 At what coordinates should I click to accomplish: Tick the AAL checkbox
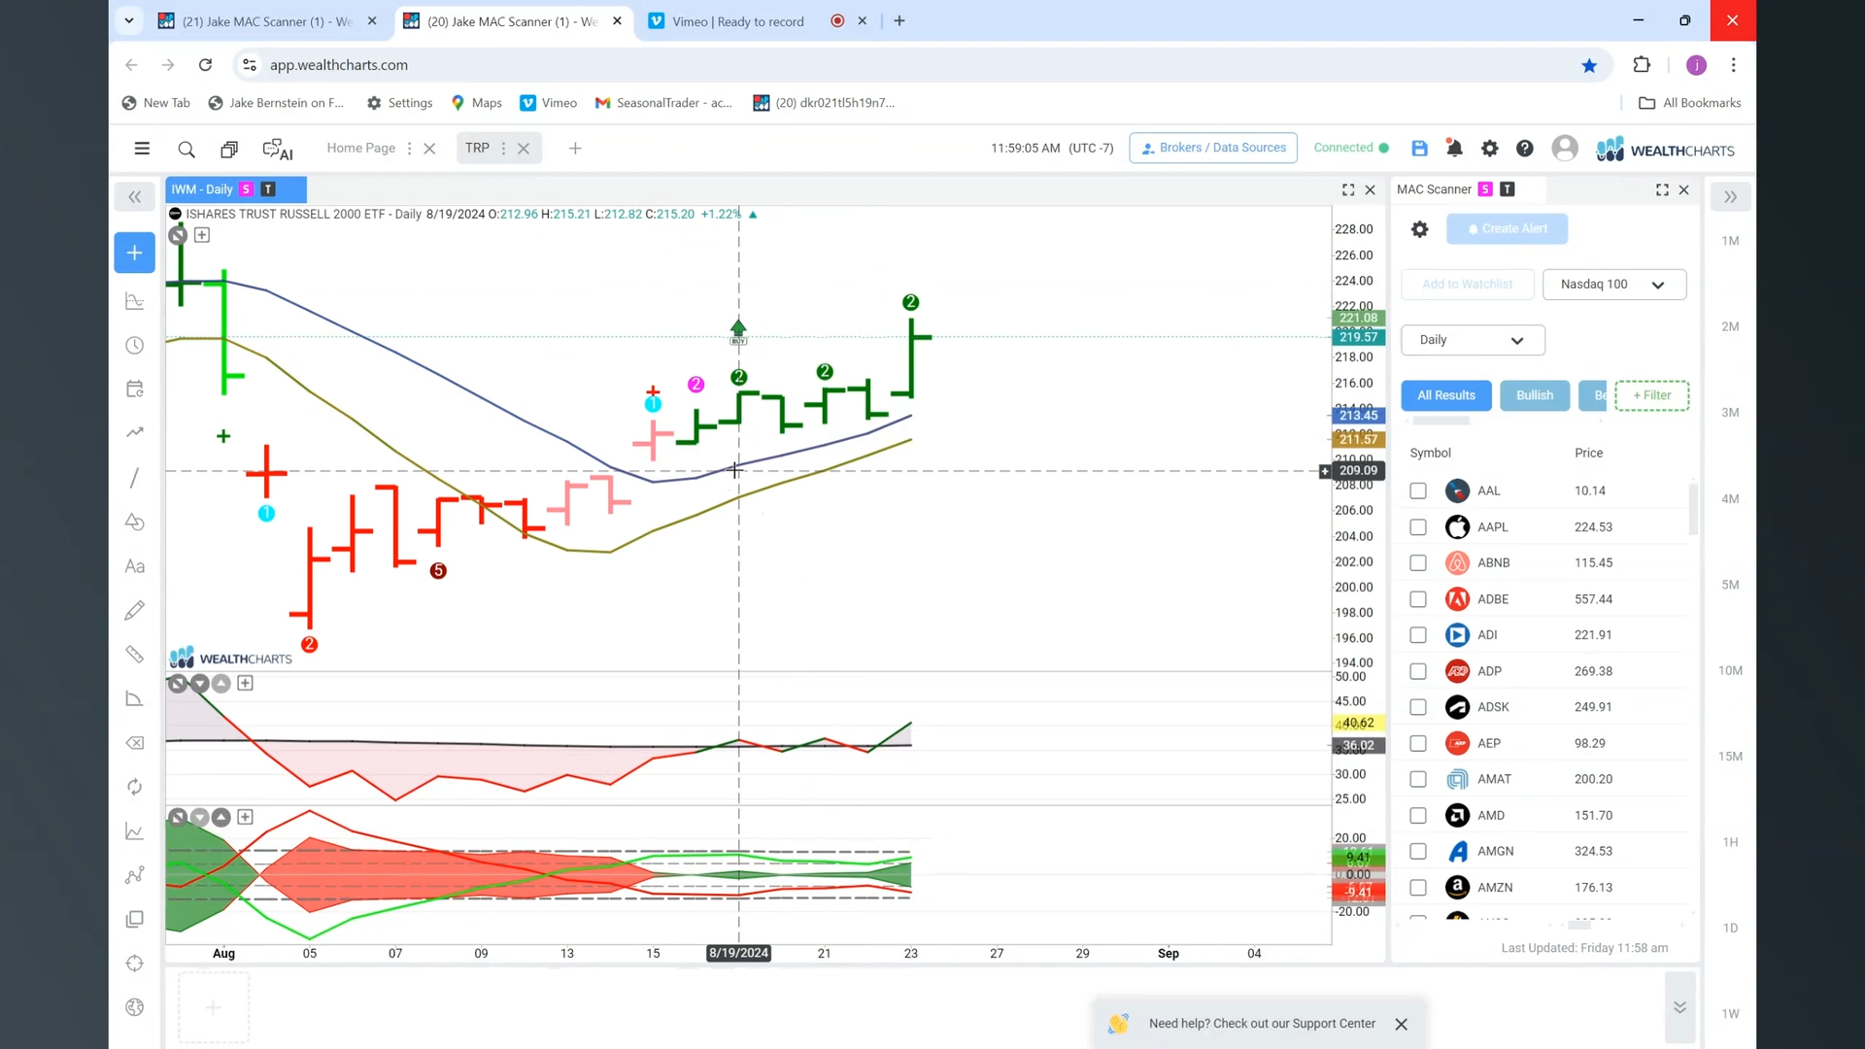1418,491
